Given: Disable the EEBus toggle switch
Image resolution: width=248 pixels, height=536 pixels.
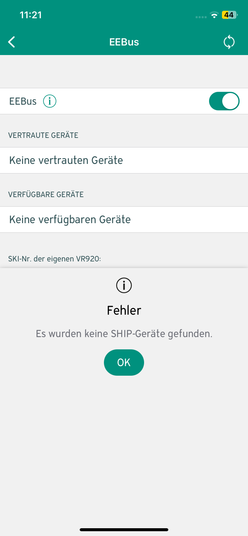Looking at the screenshot, I should [x=224, y=101].
